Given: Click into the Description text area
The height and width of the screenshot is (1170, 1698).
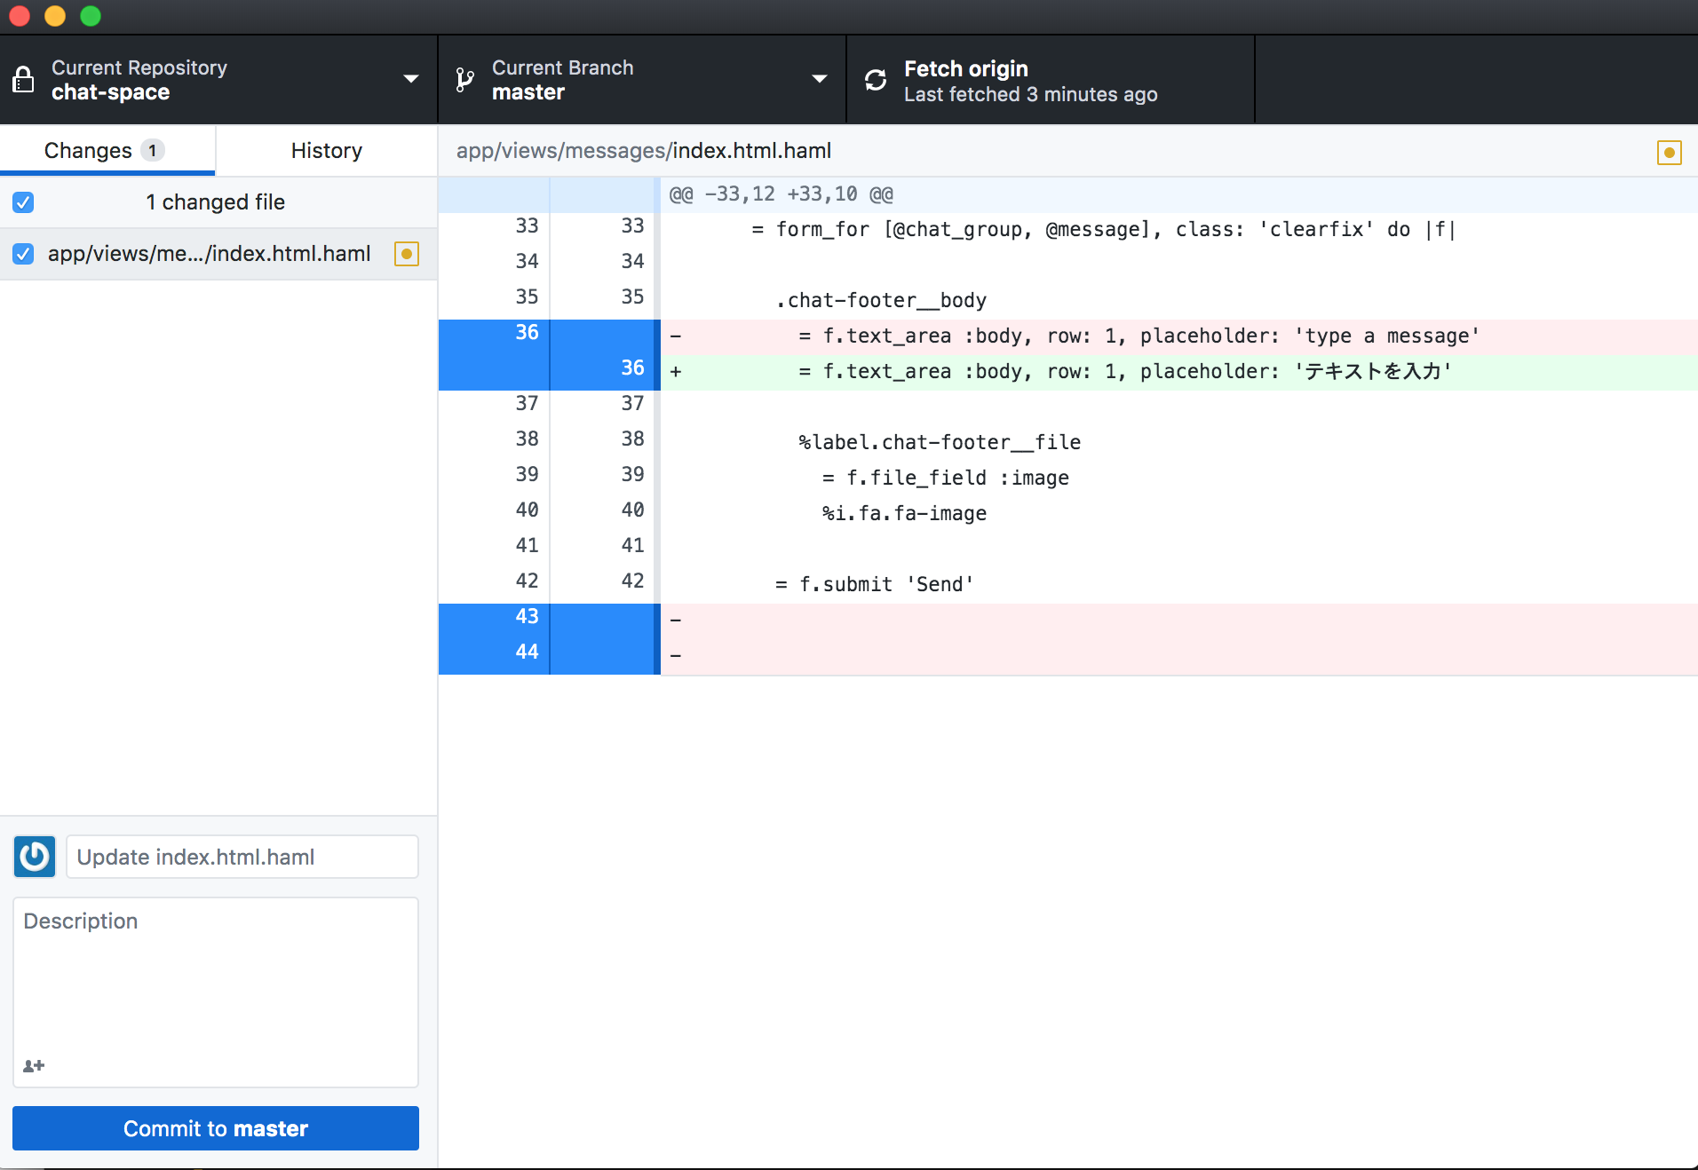Looking at the screenshot, I should [215, 976].
